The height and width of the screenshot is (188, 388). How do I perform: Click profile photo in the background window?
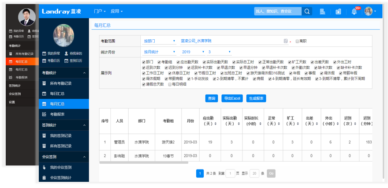27,17
